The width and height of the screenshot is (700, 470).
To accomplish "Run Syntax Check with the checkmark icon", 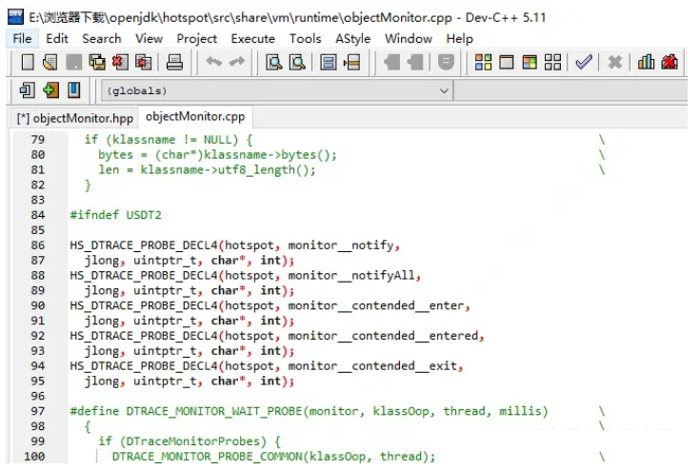I will (583, 63).
